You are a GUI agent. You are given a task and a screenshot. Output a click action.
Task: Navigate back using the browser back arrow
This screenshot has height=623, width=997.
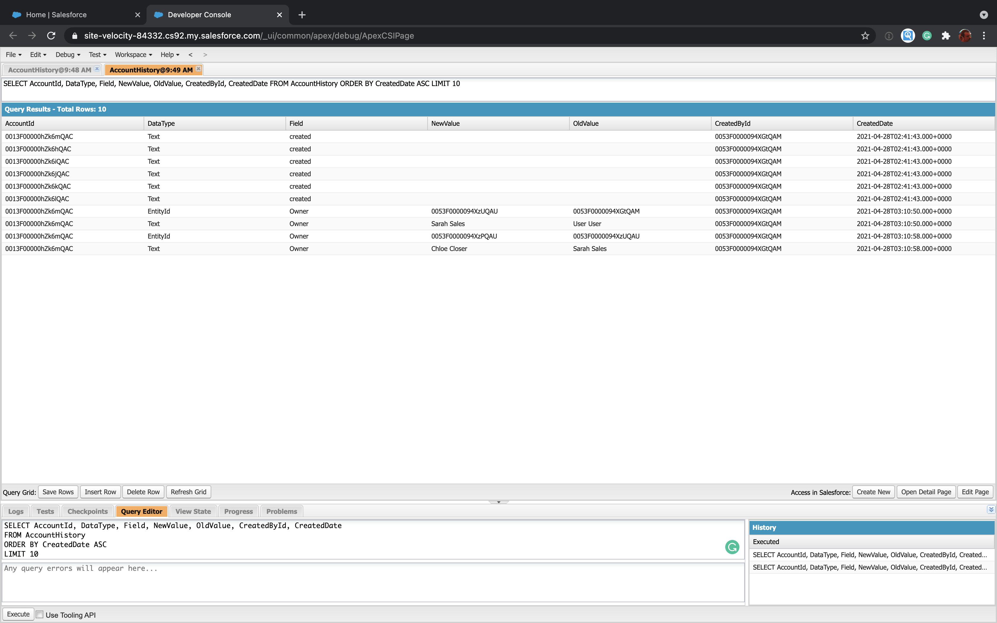click(13, 35)
